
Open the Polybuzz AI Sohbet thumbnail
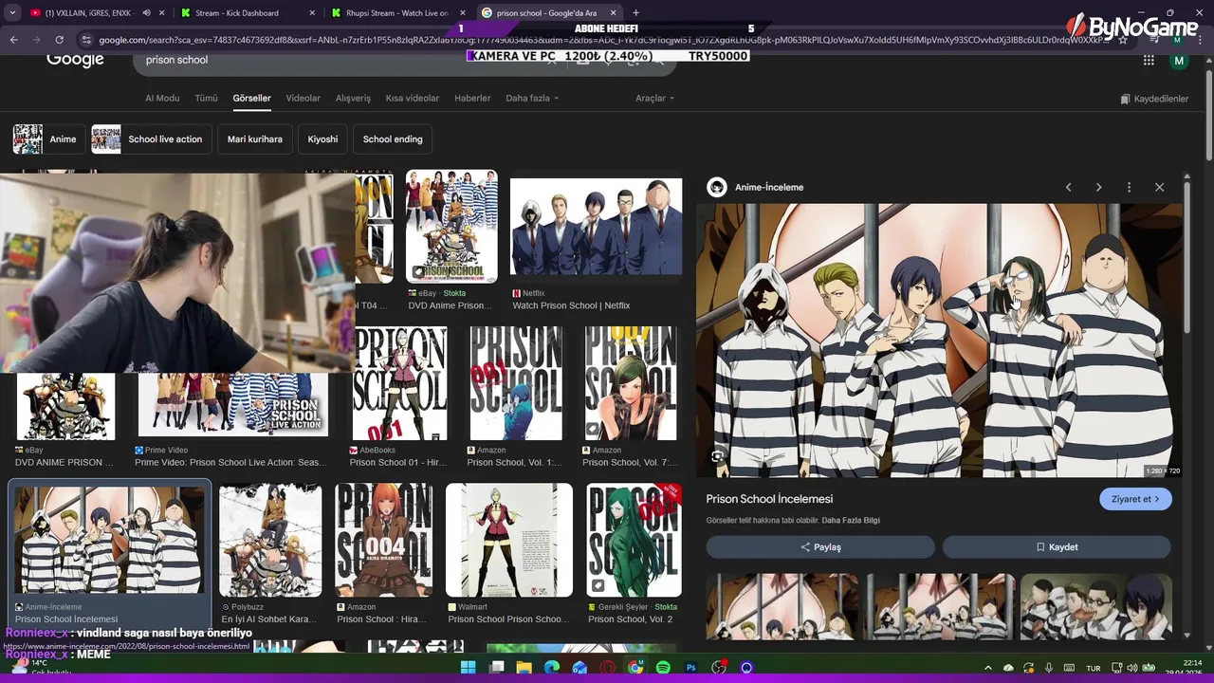[x=270, y=541]
